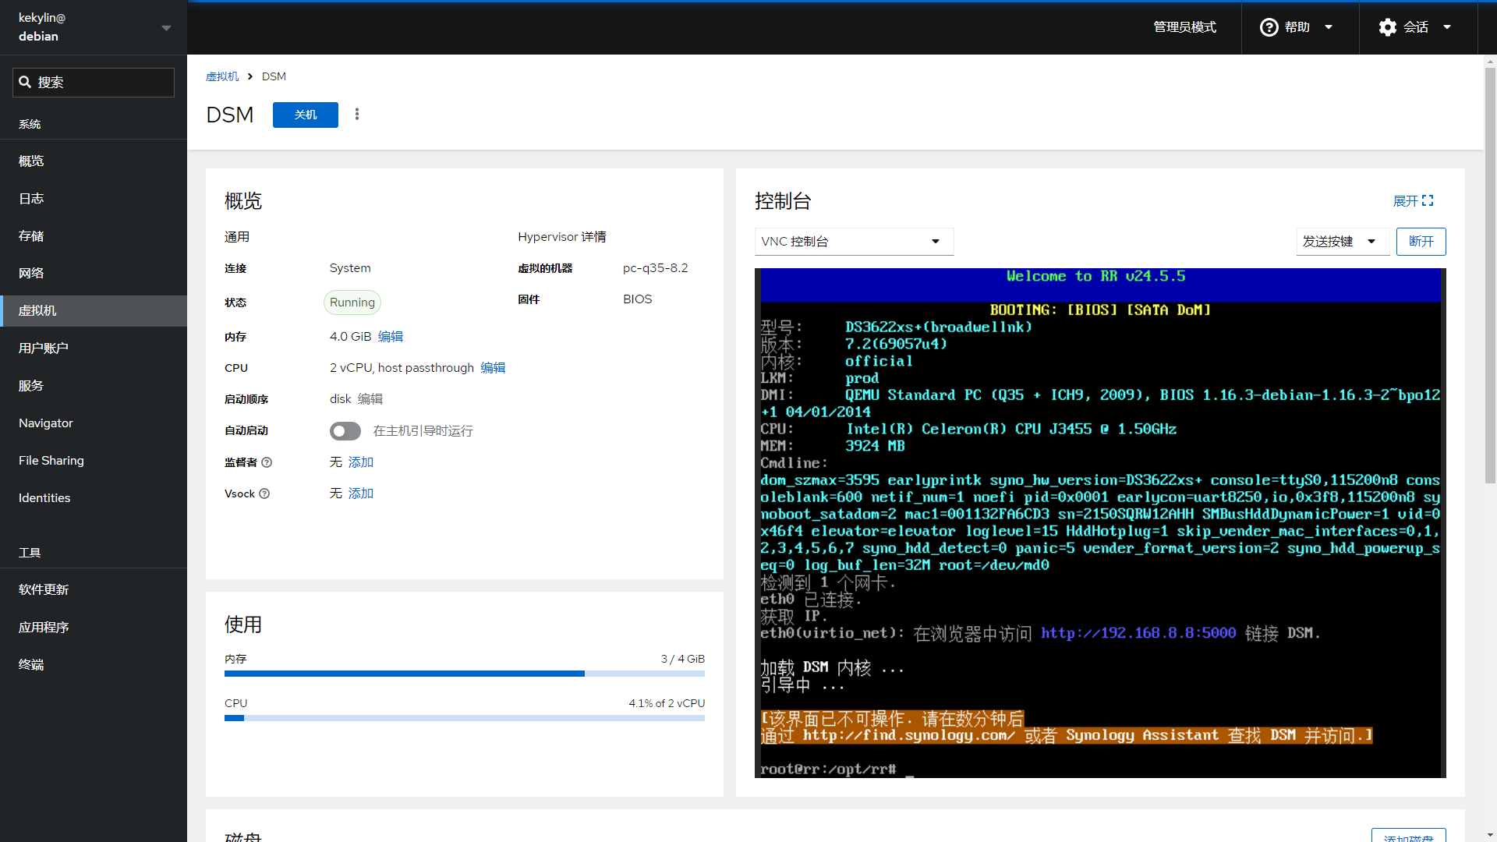Expand the help menu arrow
This screenshot has height=842, width=1497.
(1329, 27)
